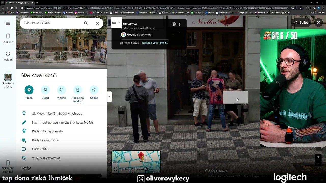The image size is (326, 183).
Task: Click the Sdílet share button on Street View
Action: coord(301,22)
